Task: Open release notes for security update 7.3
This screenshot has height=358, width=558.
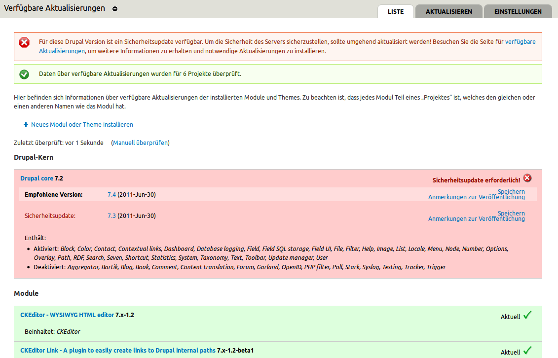Action: click(476, 219)
